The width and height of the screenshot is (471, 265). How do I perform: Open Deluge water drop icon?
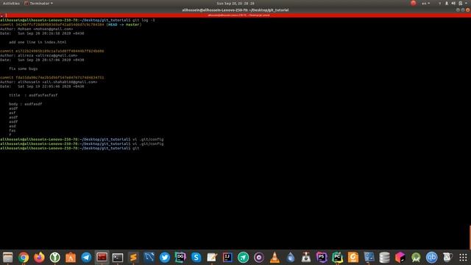tap(291, 258)
